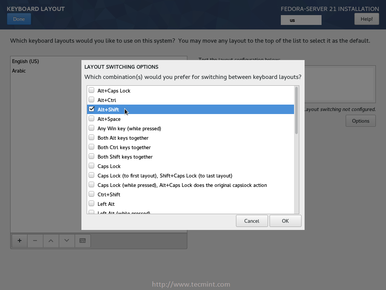Click the remove layout minus icon
Viewport: 386px width, 290px height.
(x=35, y=241)
